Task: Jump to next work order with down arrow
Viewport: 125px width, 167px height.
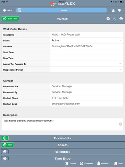Action: click(119, 10)
